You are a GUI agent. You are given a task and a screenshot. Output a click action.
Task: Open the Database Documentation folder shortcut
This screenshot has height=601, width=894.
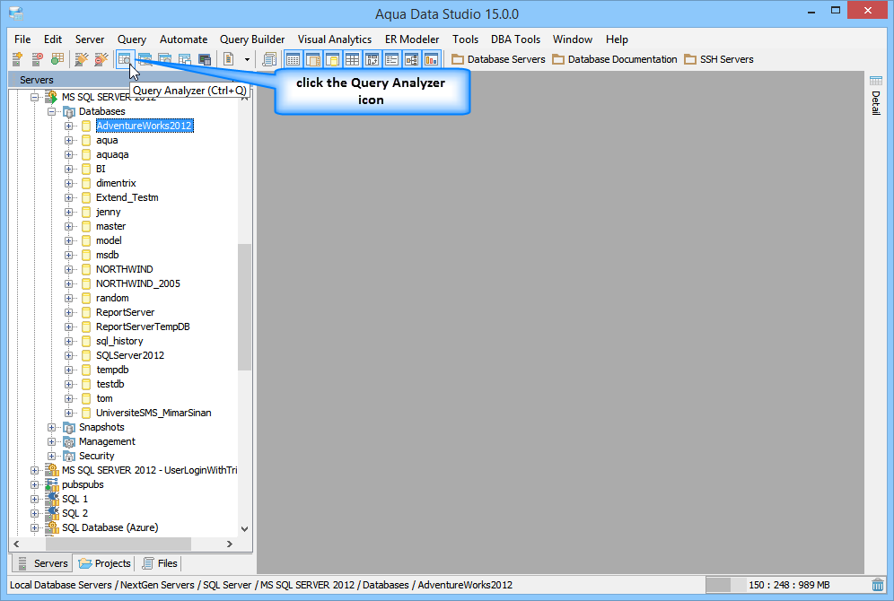coord(615,59)
